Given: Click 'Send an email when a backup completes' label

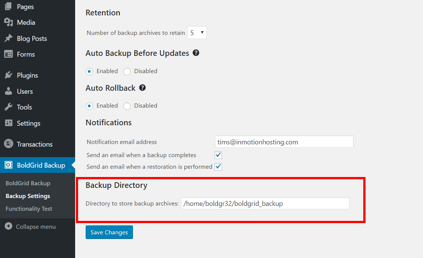Looking at the screenshot, I should (141, 155).
